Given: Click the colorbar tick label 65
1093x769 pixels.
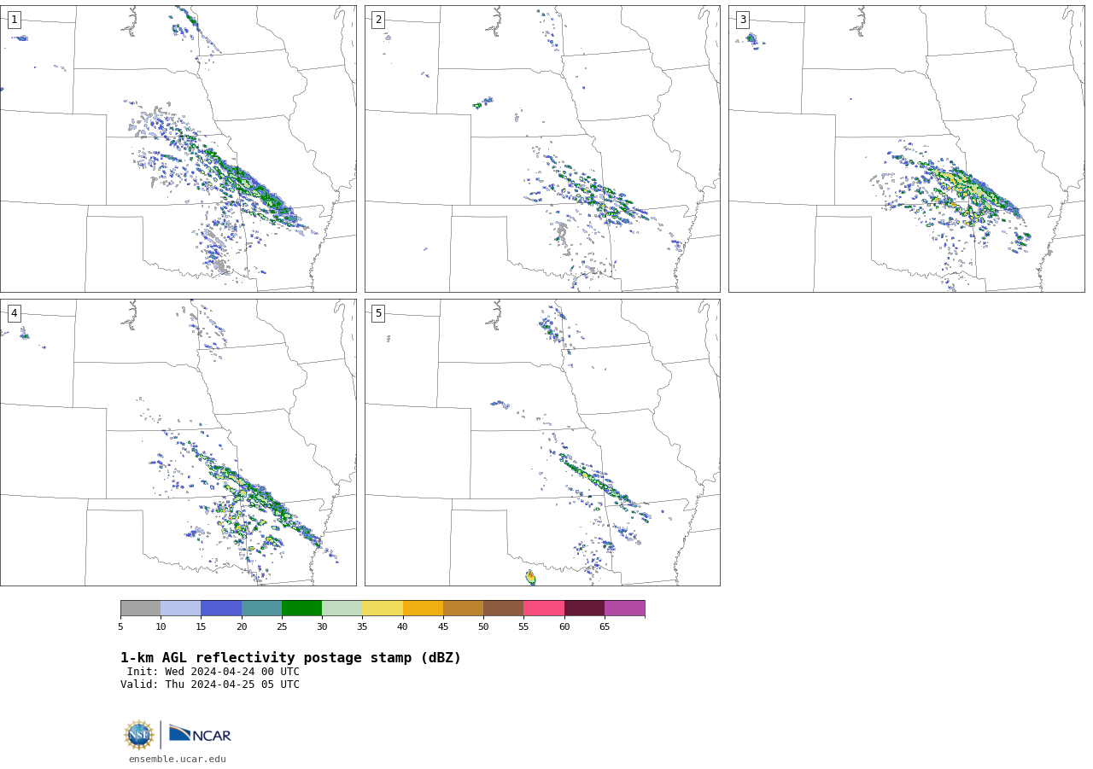Looking at the screenshot, I should 605,627.
